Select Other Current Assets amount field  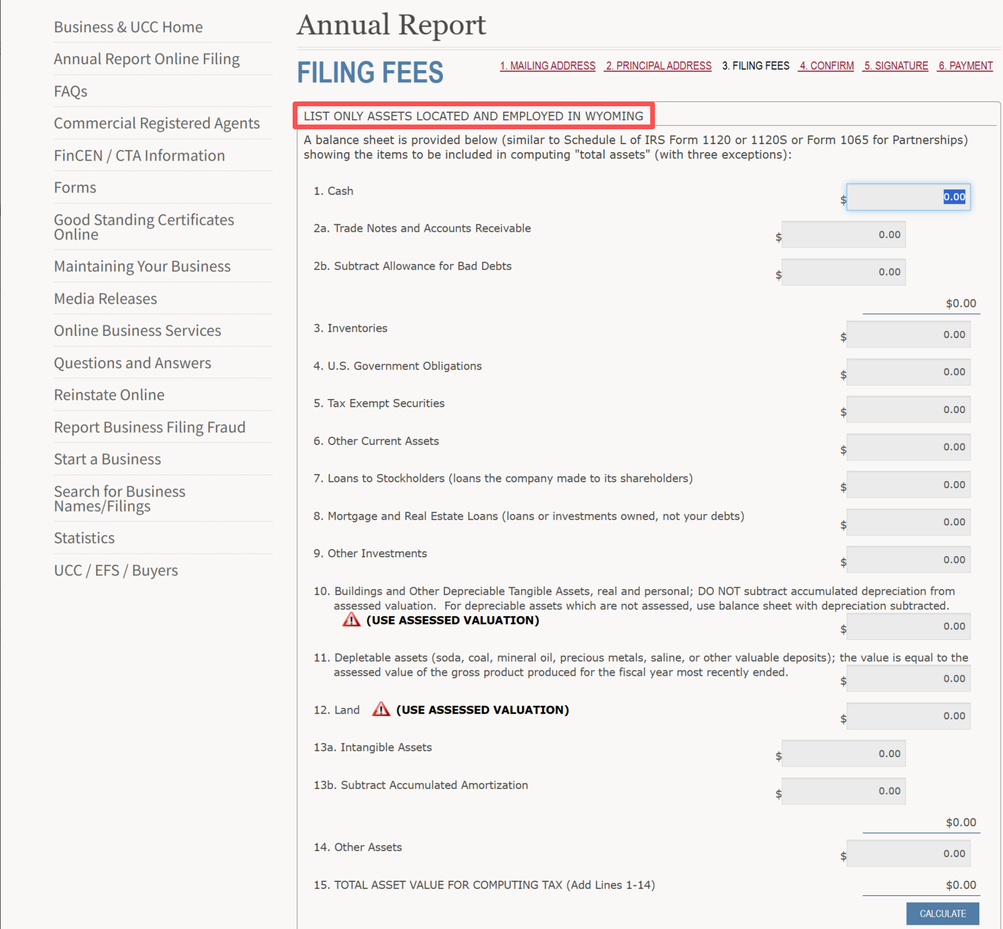click(x=909, y=447)
